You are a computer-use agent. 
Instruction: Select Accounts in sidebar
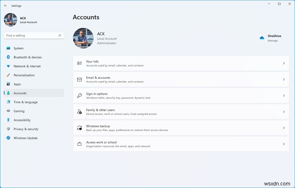pos(34,93)
